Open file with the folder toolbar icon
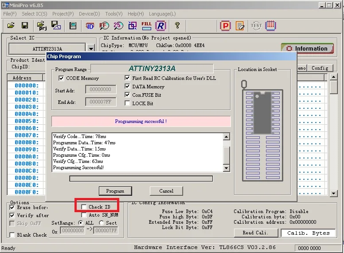The width and height of the screenshot is (344, 253). click(x=11, y=25)
